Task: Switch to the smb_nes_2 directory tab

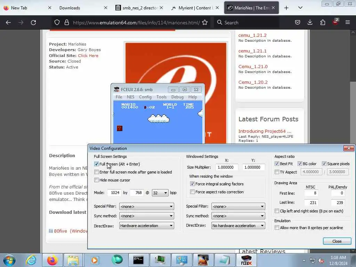Action: [140, 8]
